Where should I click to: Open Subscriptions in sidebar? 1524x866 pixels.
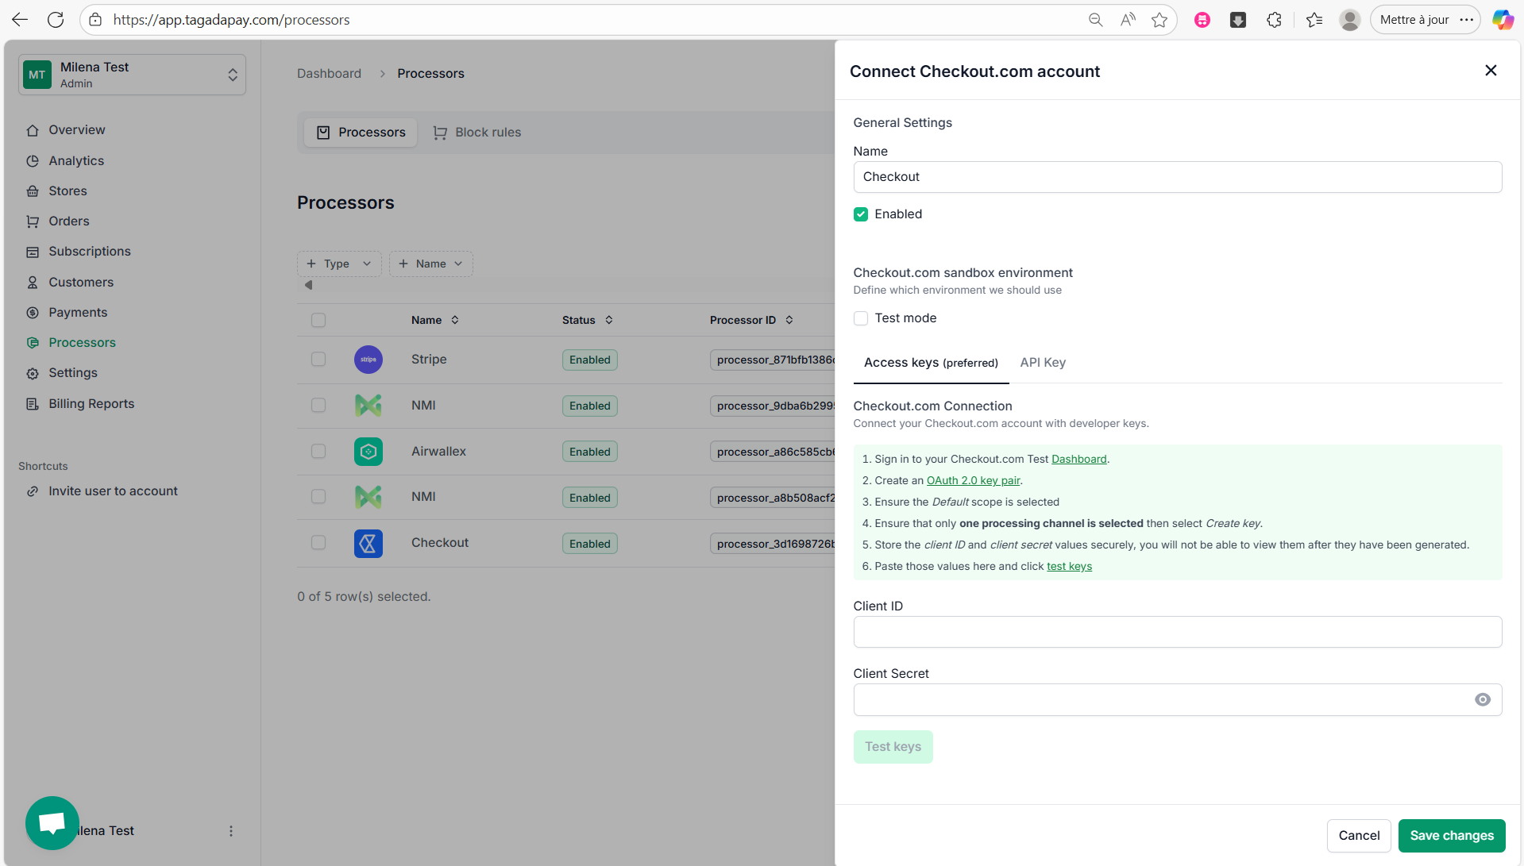click(90, 252)
